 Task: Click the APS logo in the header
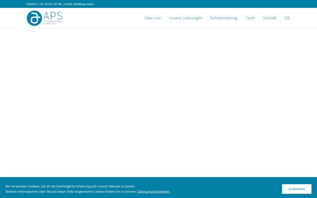(44, 18)
